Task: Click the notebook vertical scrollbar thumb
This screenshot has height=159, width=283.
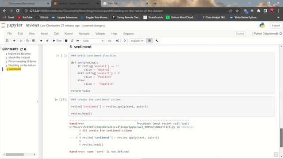Action: click(281, 138)
